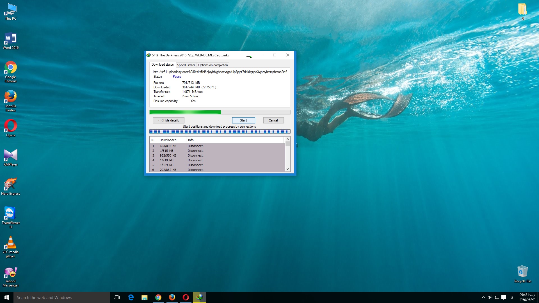
Task: Close the IDM download window
Action: click(288, 55)
